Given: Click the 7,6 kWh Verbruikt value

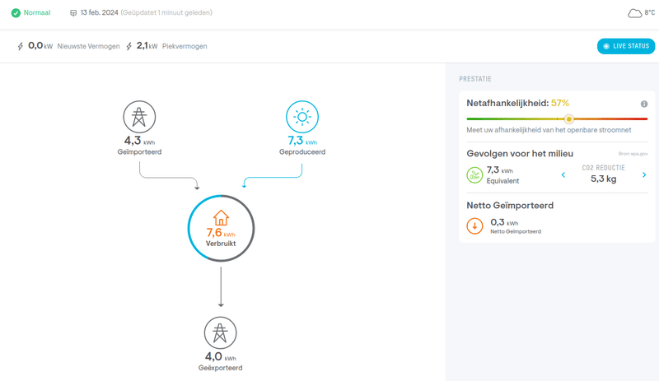Looking at the screenshot, I should 221,233.
